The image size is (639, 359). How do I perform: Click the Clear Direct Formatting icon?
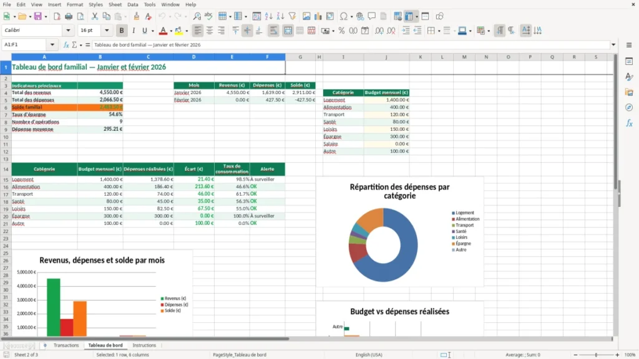click(x=149, y=16)
